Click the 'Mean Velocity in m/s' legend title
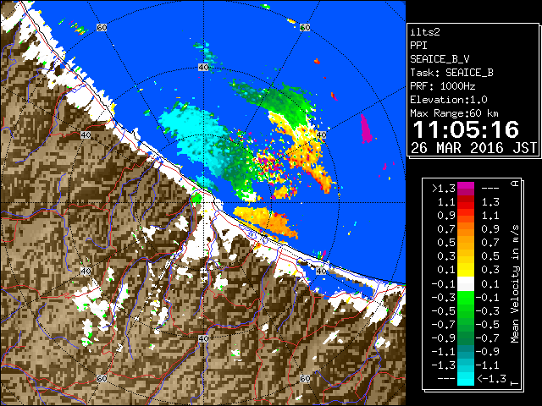 515,284
